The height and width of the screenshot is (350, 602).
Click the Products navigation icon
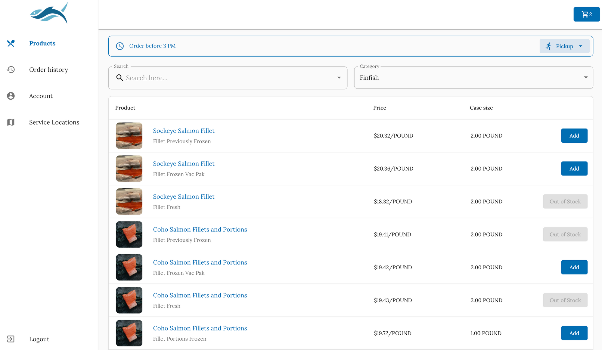tap(11, 43)
